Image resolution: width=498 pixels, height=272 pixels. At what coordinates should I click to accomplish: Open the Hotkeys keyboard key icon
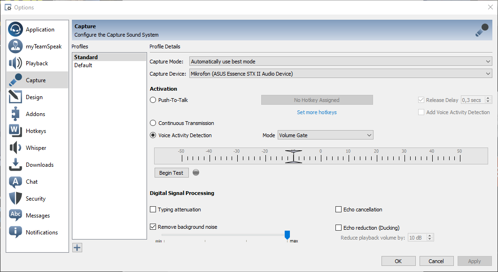[x=16, y=131]
